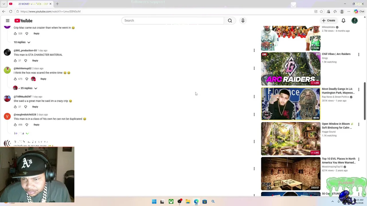Open File Explorer from taskbar
Viewport: 367px width, 206px height.
pos(188,201)
